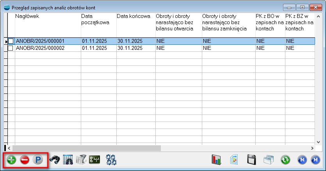Click the floppy disk save icon
Viewport: 326px width, 171px height.
coord(252,160)
